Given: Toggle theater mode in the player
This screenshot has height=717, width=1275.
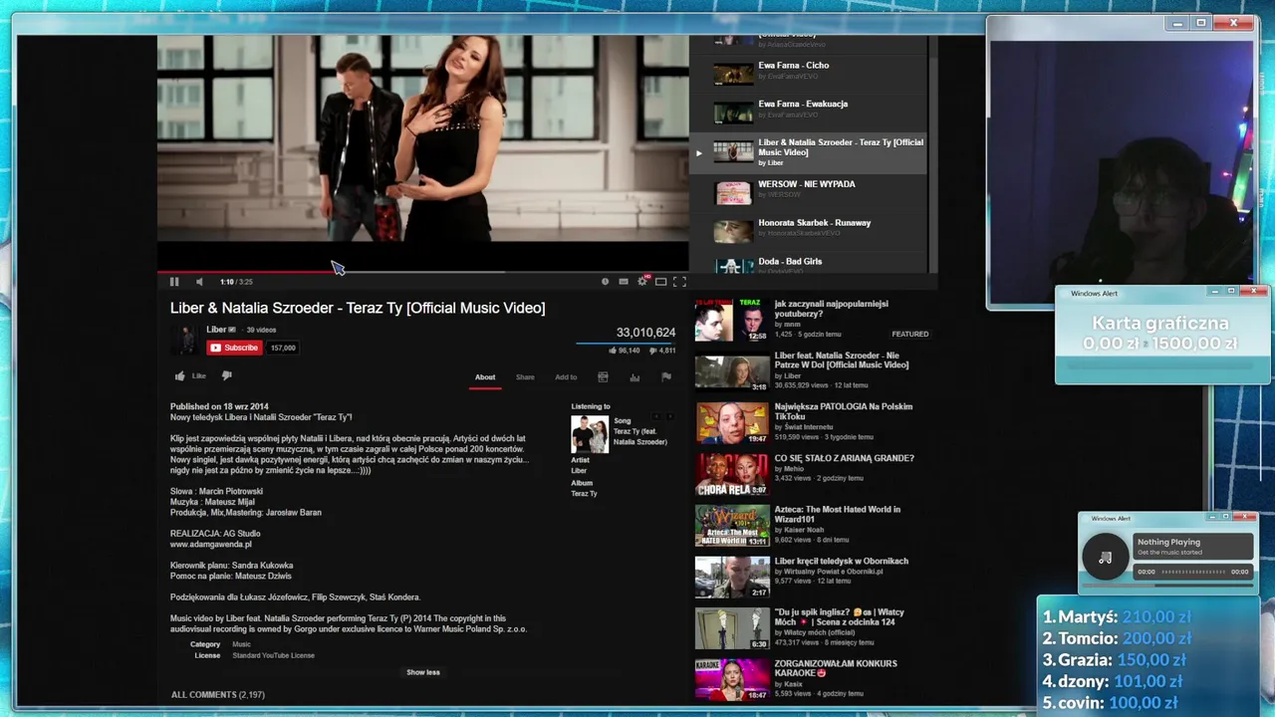Looking at the screenshot, I should (660, 282).
